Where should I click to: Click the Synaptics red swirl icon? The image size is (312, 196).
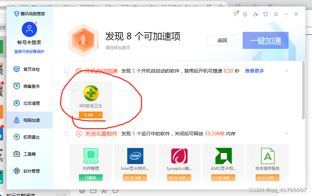click(179, 156)
